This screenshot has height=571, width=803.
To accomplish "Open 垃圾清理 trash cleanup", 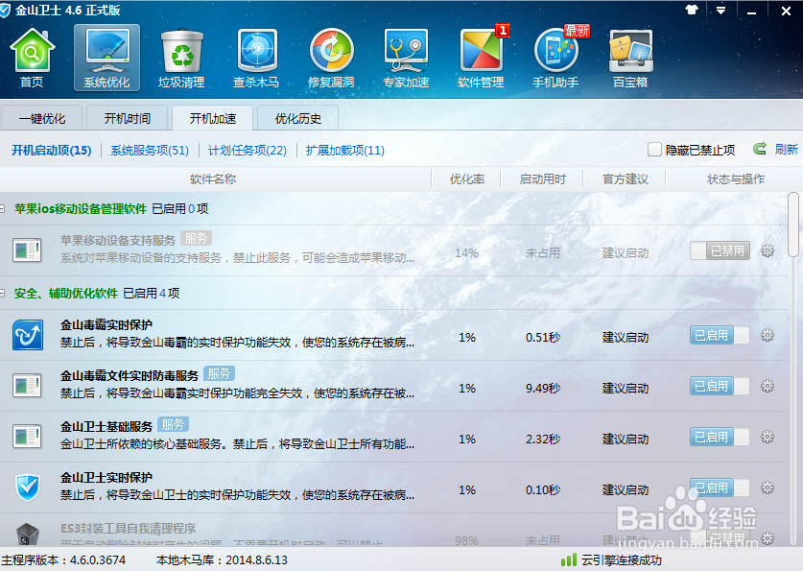I will click(181, 58).
